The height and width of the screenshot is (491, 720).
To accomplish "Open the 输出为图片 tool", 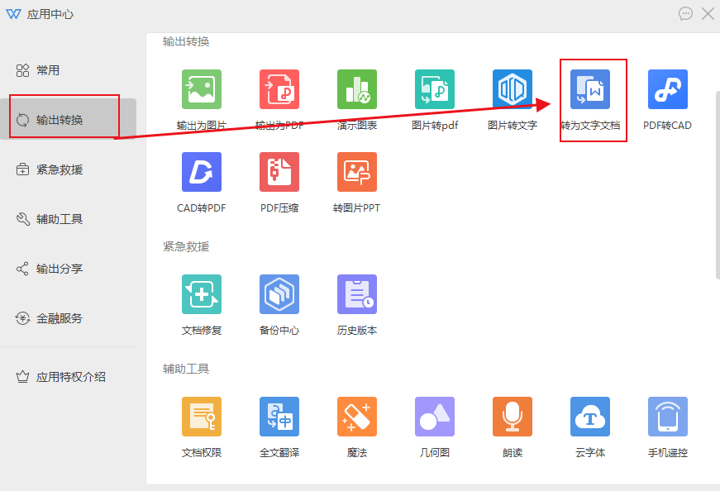I will pyautogui.click(x=202, y=89).
